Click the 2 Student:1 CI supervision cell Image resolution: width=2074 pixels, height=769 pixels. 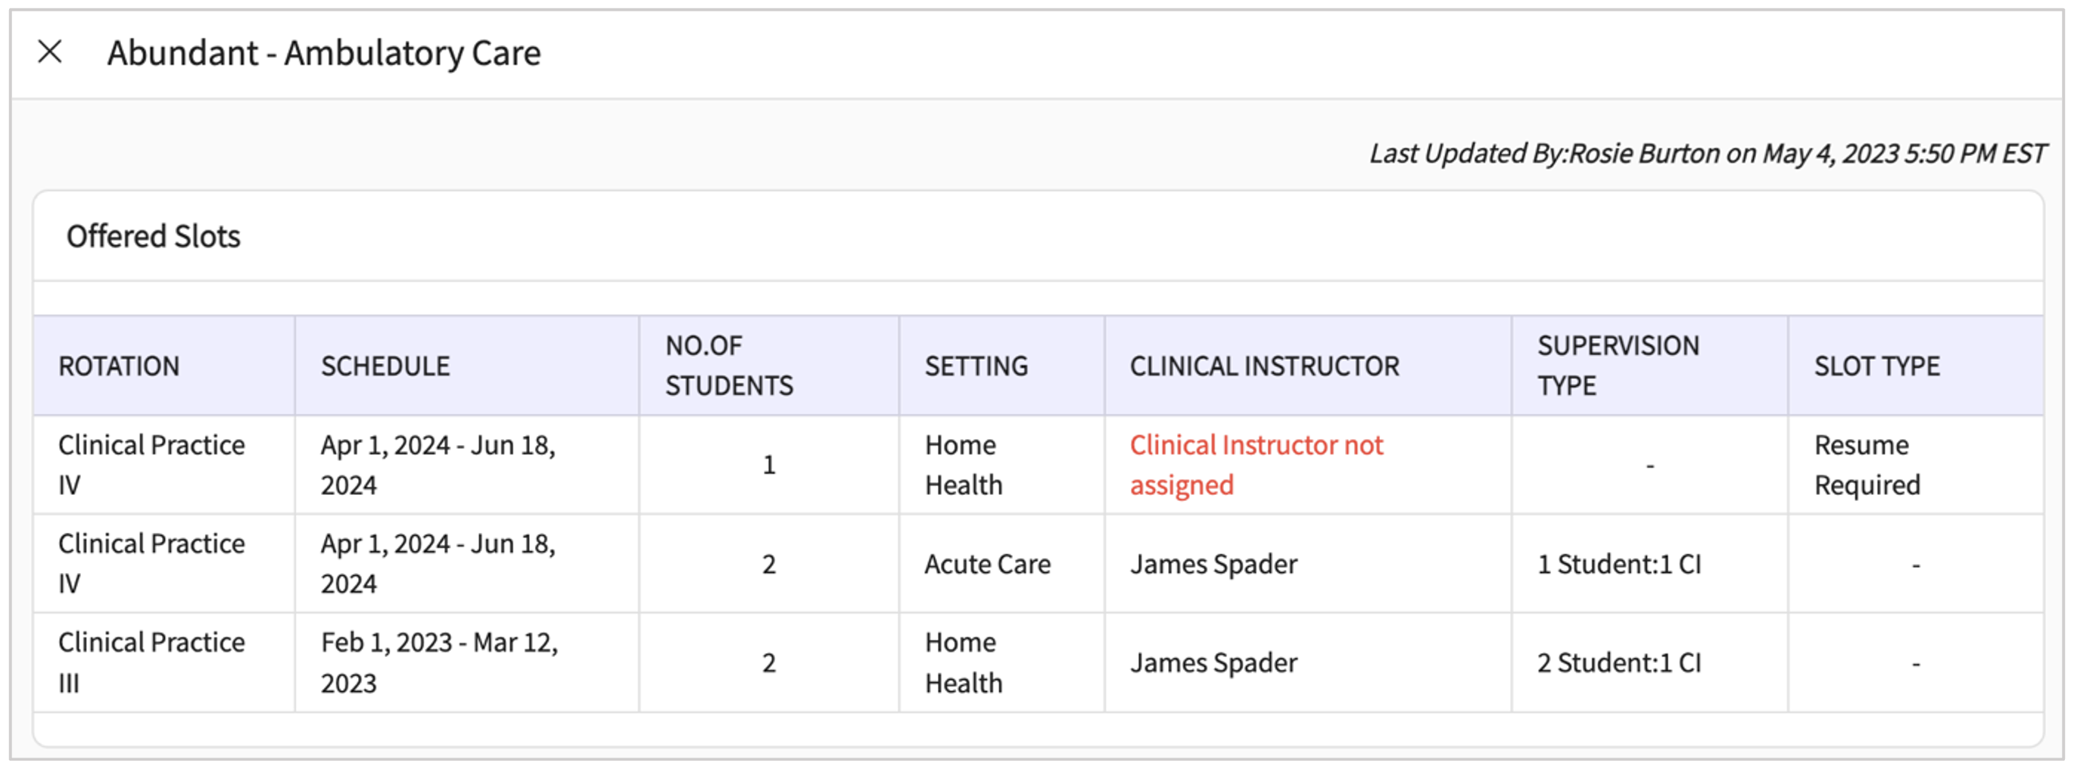click(x=1618, y=663)
